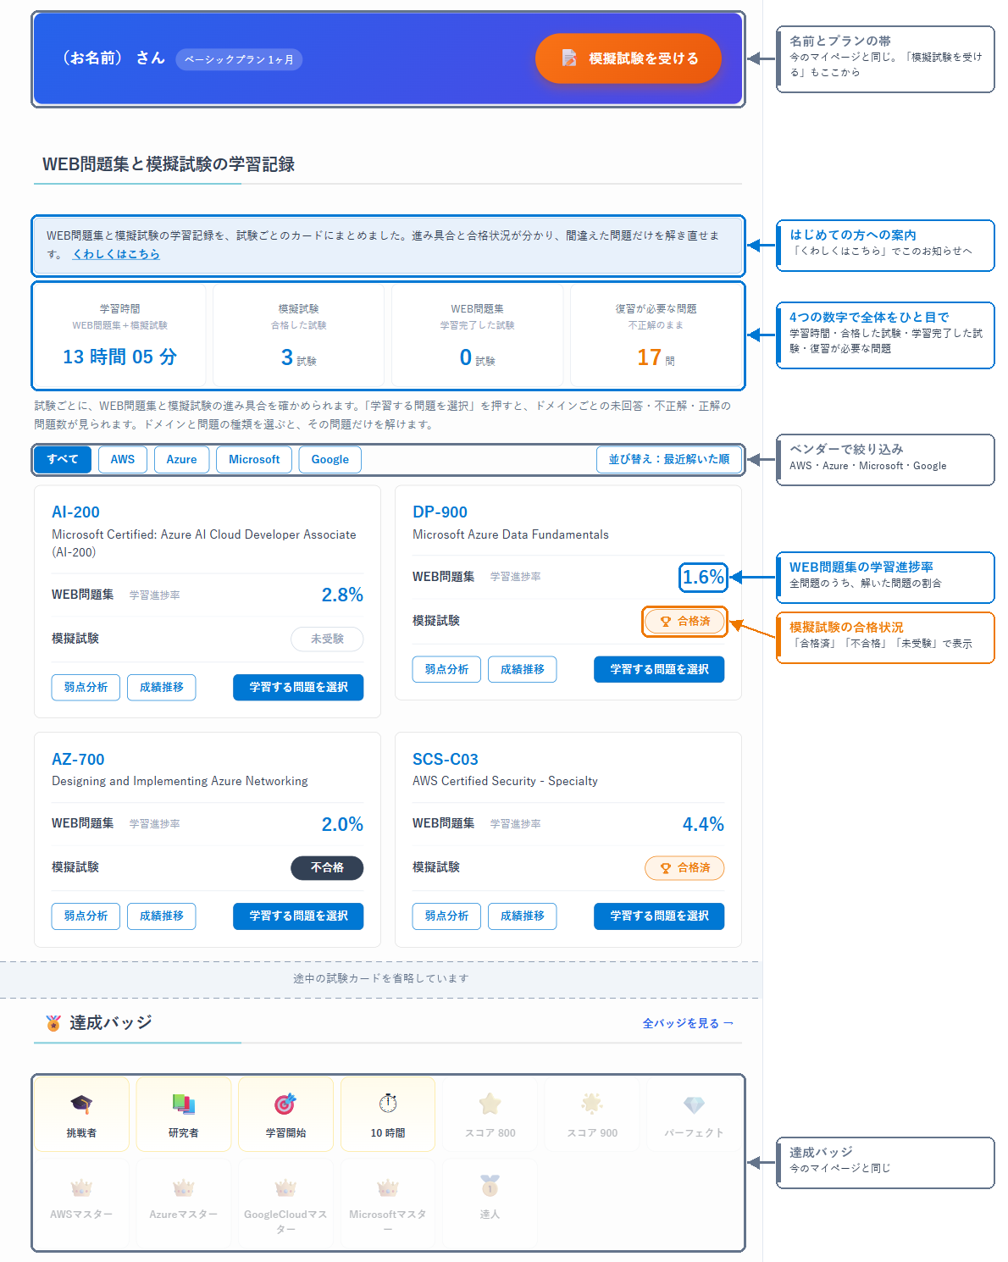Open the DP-900 exam title
The width and height of the screenshot is (1008, 1262).
point(440,512)
